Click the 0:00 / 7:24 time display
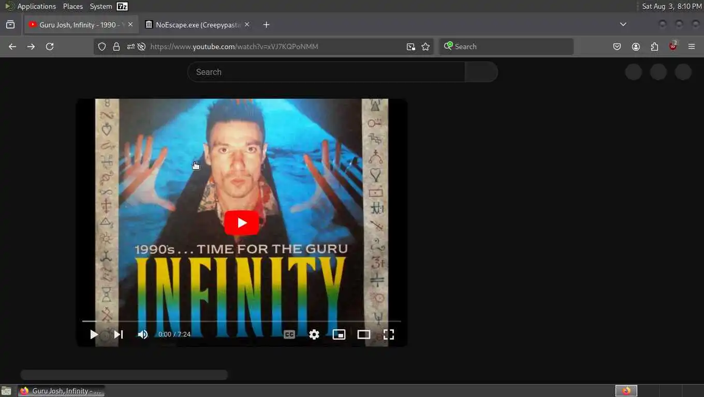This screenshot has height=397, width=704. point(174,334)
